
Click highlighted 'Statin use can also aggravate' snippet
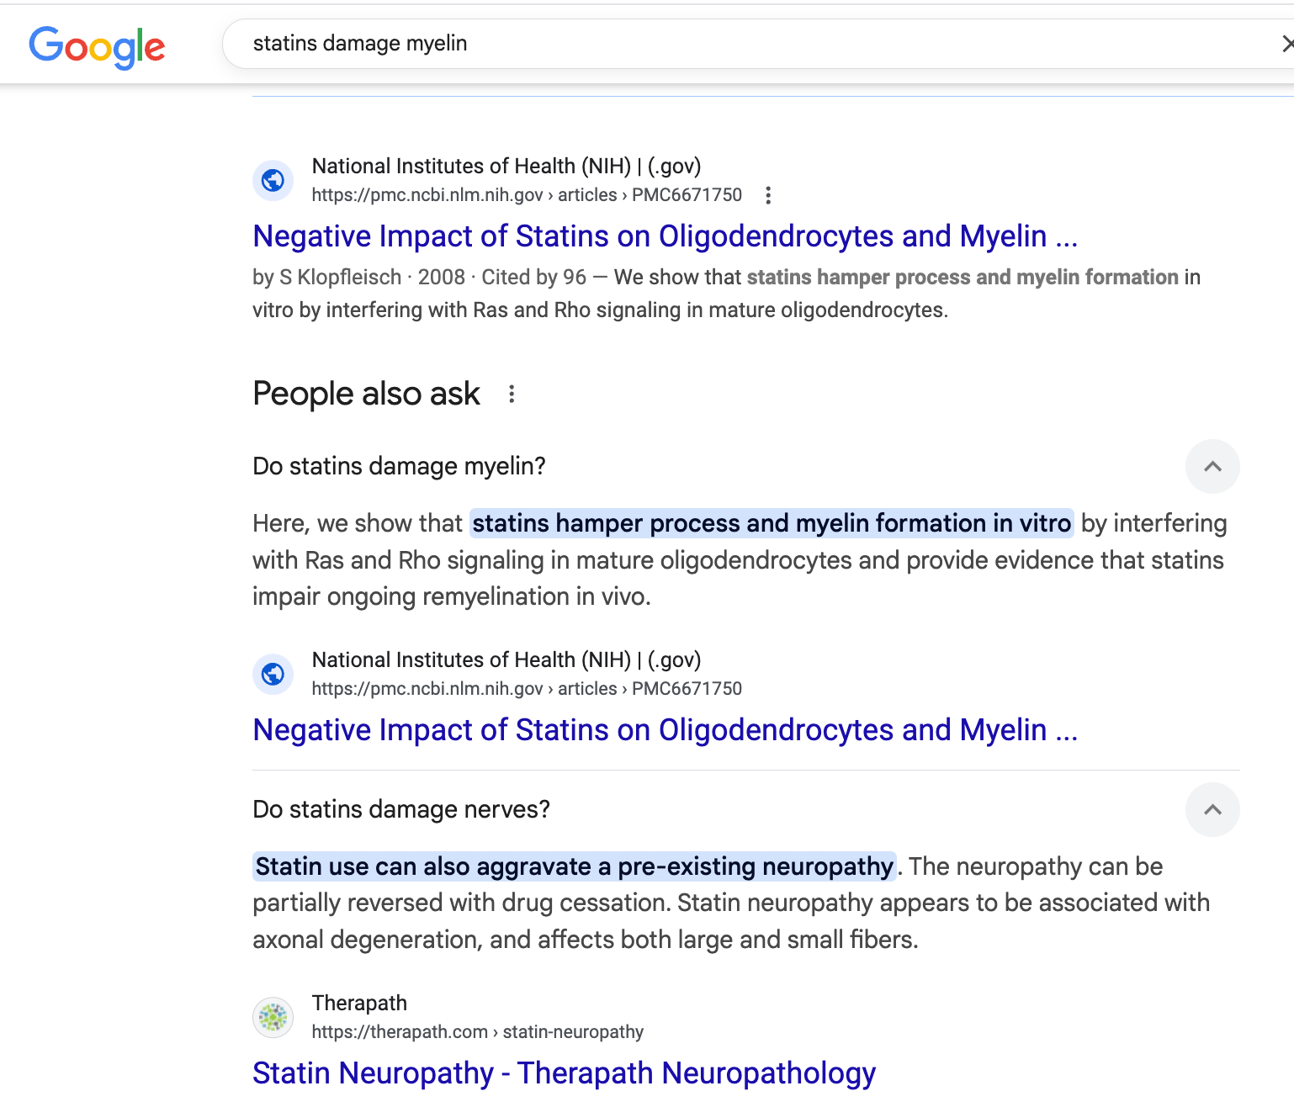tap(574, 866)
